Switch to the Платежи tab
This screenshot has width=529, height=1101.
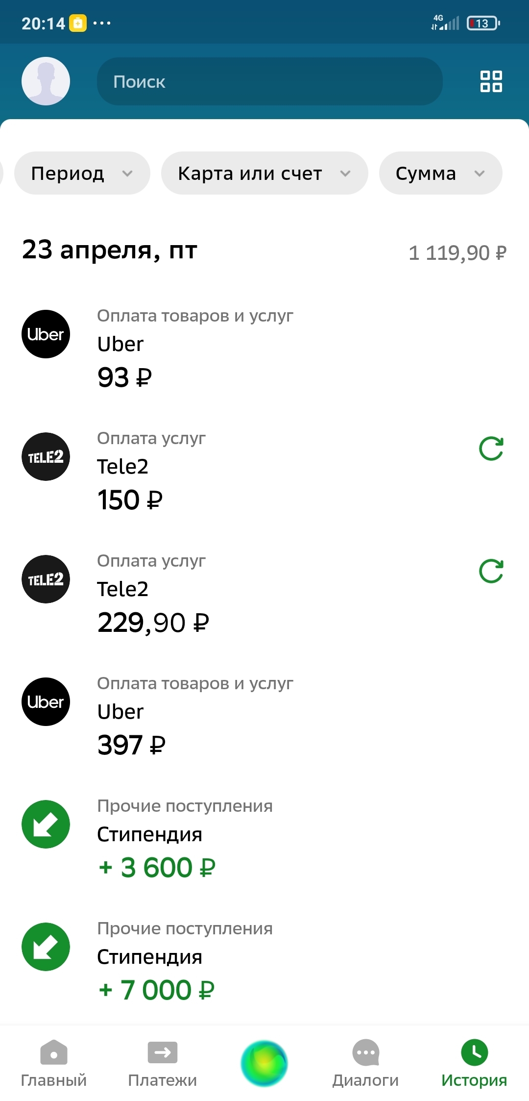(162, 1063)
